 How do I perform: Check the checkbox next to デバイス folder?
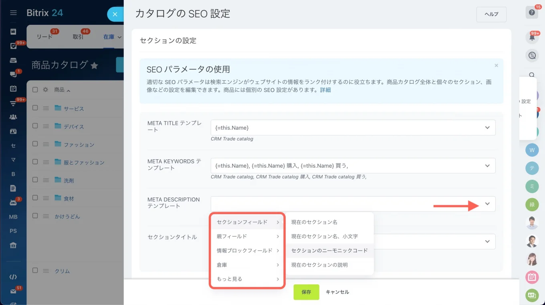35,126
